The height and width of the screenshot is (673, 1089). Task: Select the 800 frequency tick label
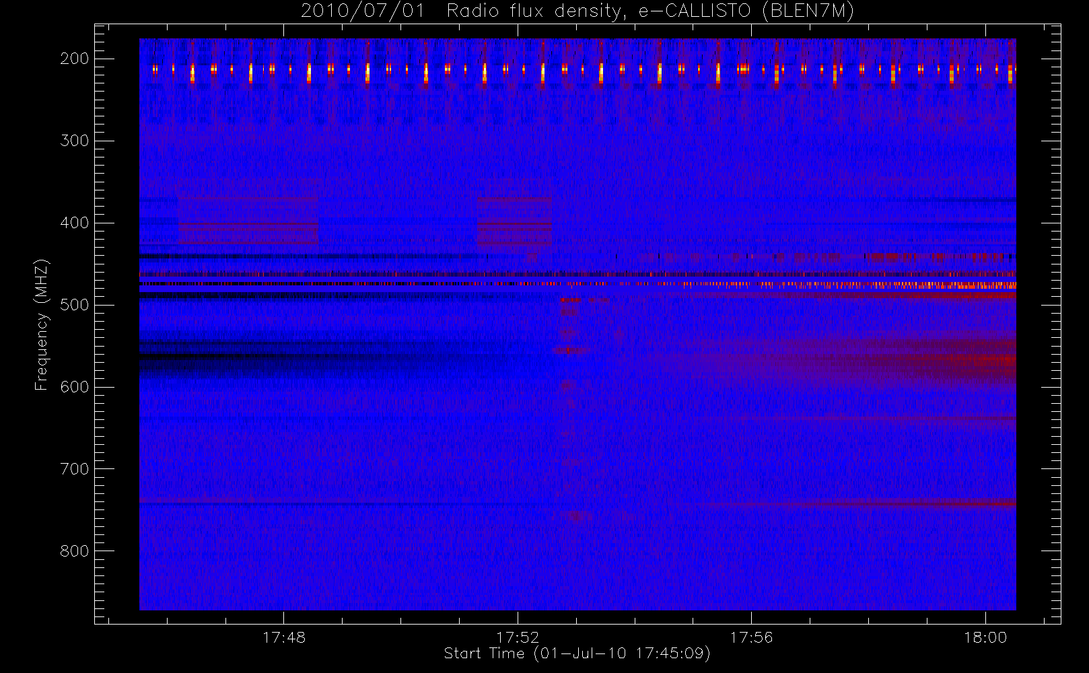pyautogui.click(x=75, y=551)
